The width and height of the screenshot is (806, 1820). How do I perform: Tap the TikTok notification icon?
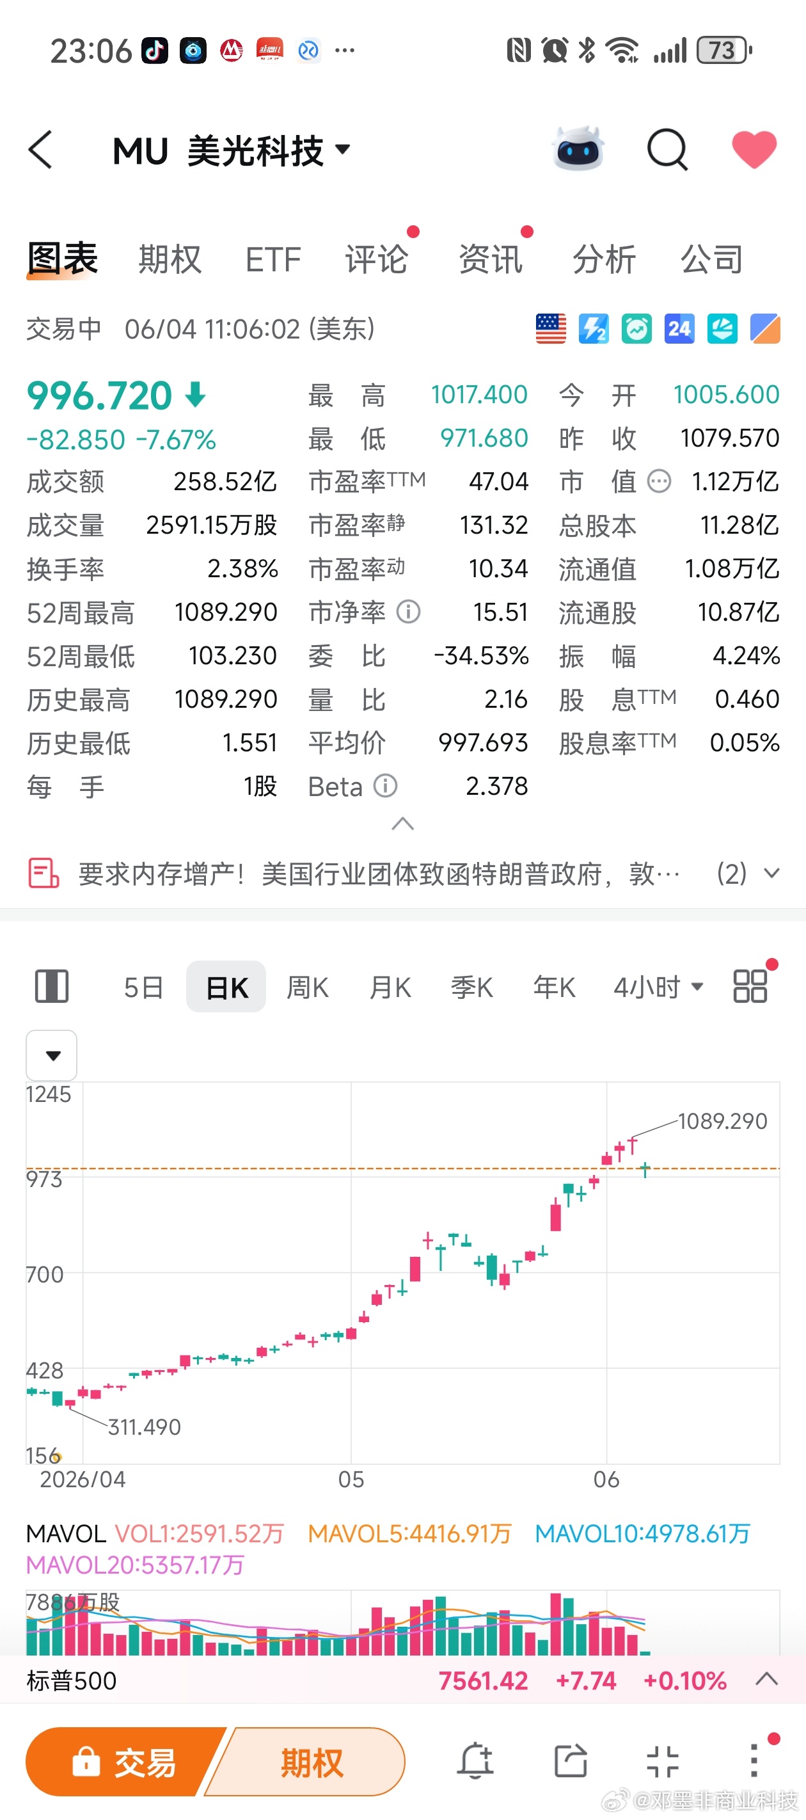click(x=155, y=51)
